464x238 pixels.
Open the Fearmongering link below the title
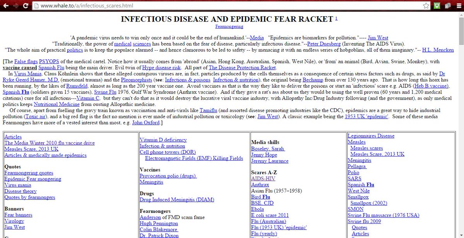click(x=229, y=26)
